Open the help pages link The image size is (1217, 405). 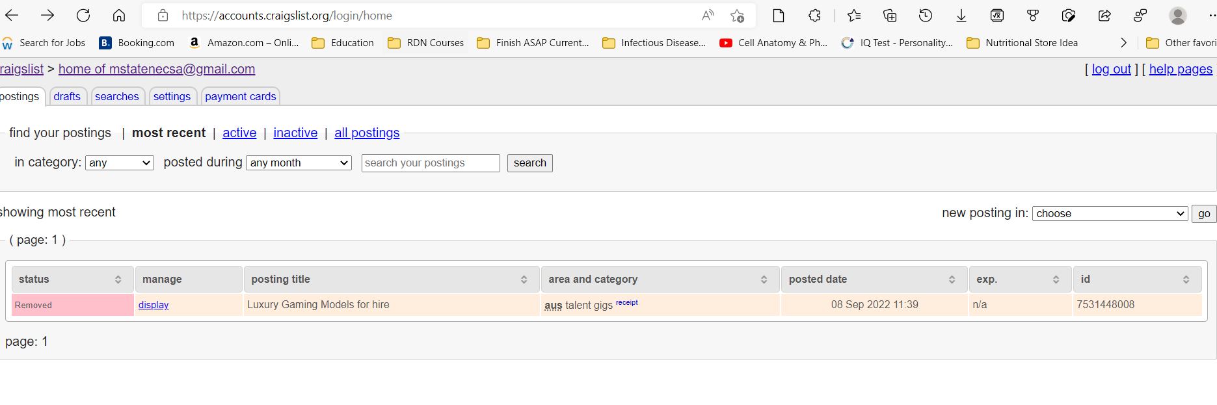[1181, 69]
